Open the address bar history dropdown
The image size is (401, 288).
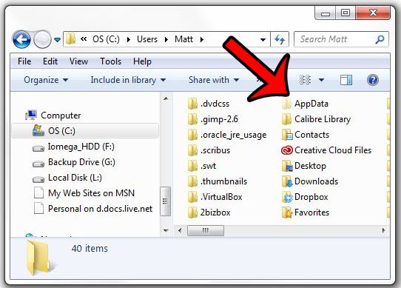pyautogui.click(x=263, y=40)
